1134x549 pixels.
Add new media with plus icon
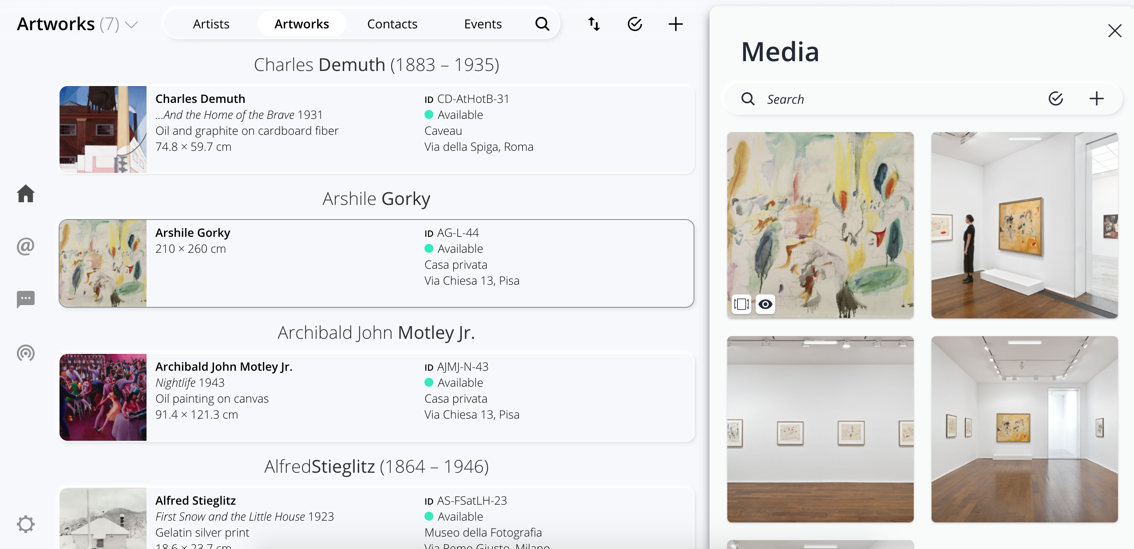(1097, 98)
